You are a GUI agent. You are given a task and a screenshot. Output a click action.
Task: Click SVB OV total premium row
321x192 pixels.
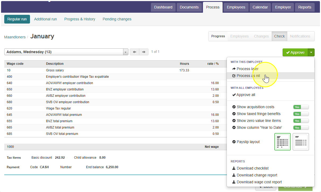coord(115,134)
